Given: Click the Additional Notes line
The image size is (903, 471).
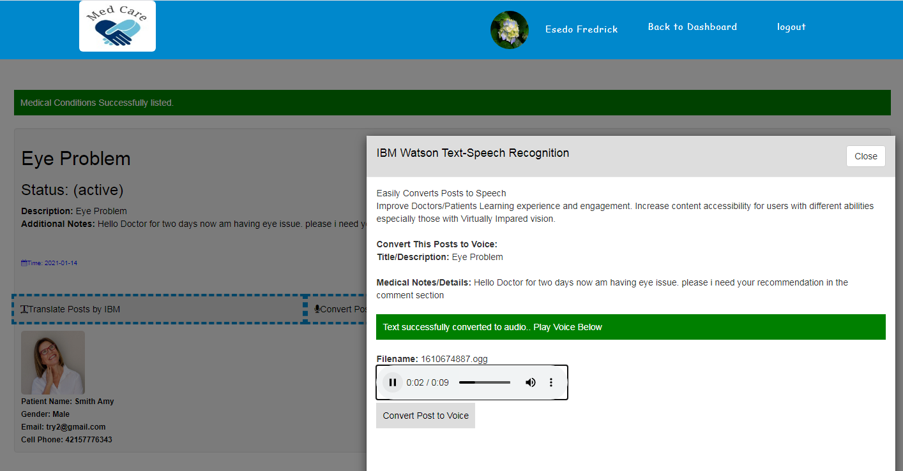Looking at the screenshot, I should pyautogui.click(x=193, y=224).
